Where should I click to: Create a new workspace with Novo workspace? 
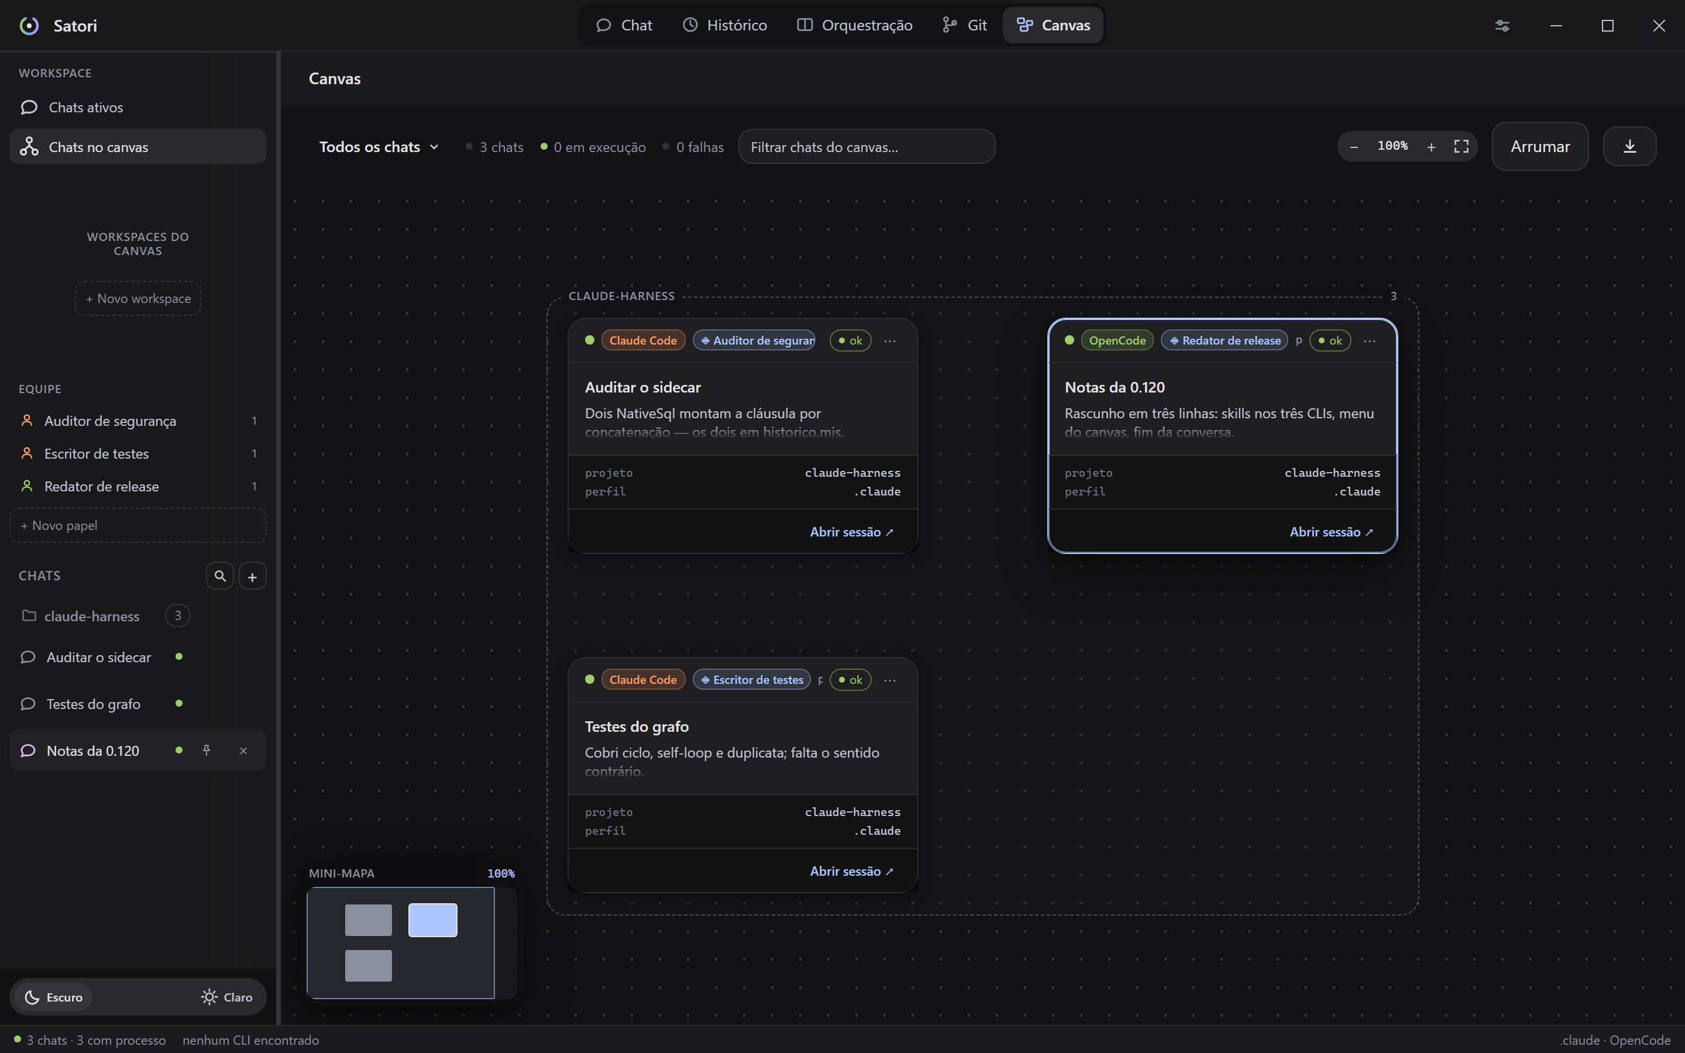click(138, 298)
